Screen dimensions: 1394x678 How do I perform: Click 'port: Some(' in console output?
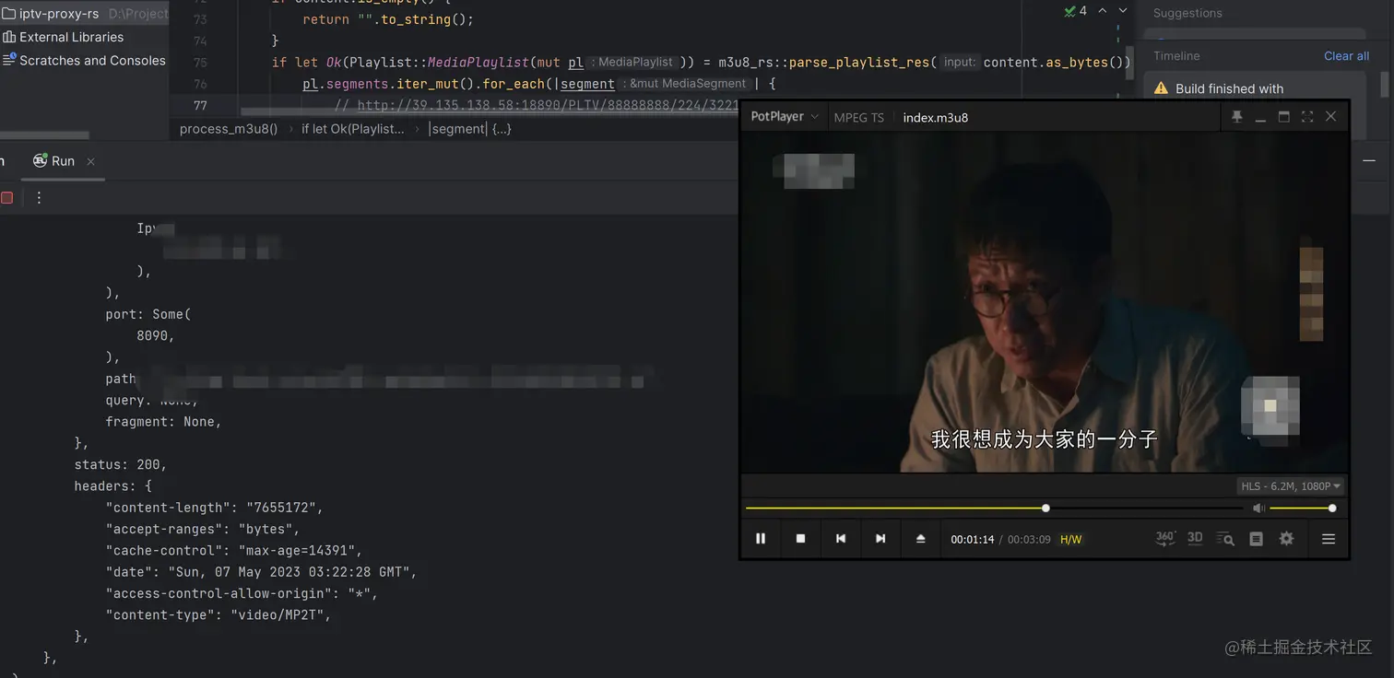148,314
